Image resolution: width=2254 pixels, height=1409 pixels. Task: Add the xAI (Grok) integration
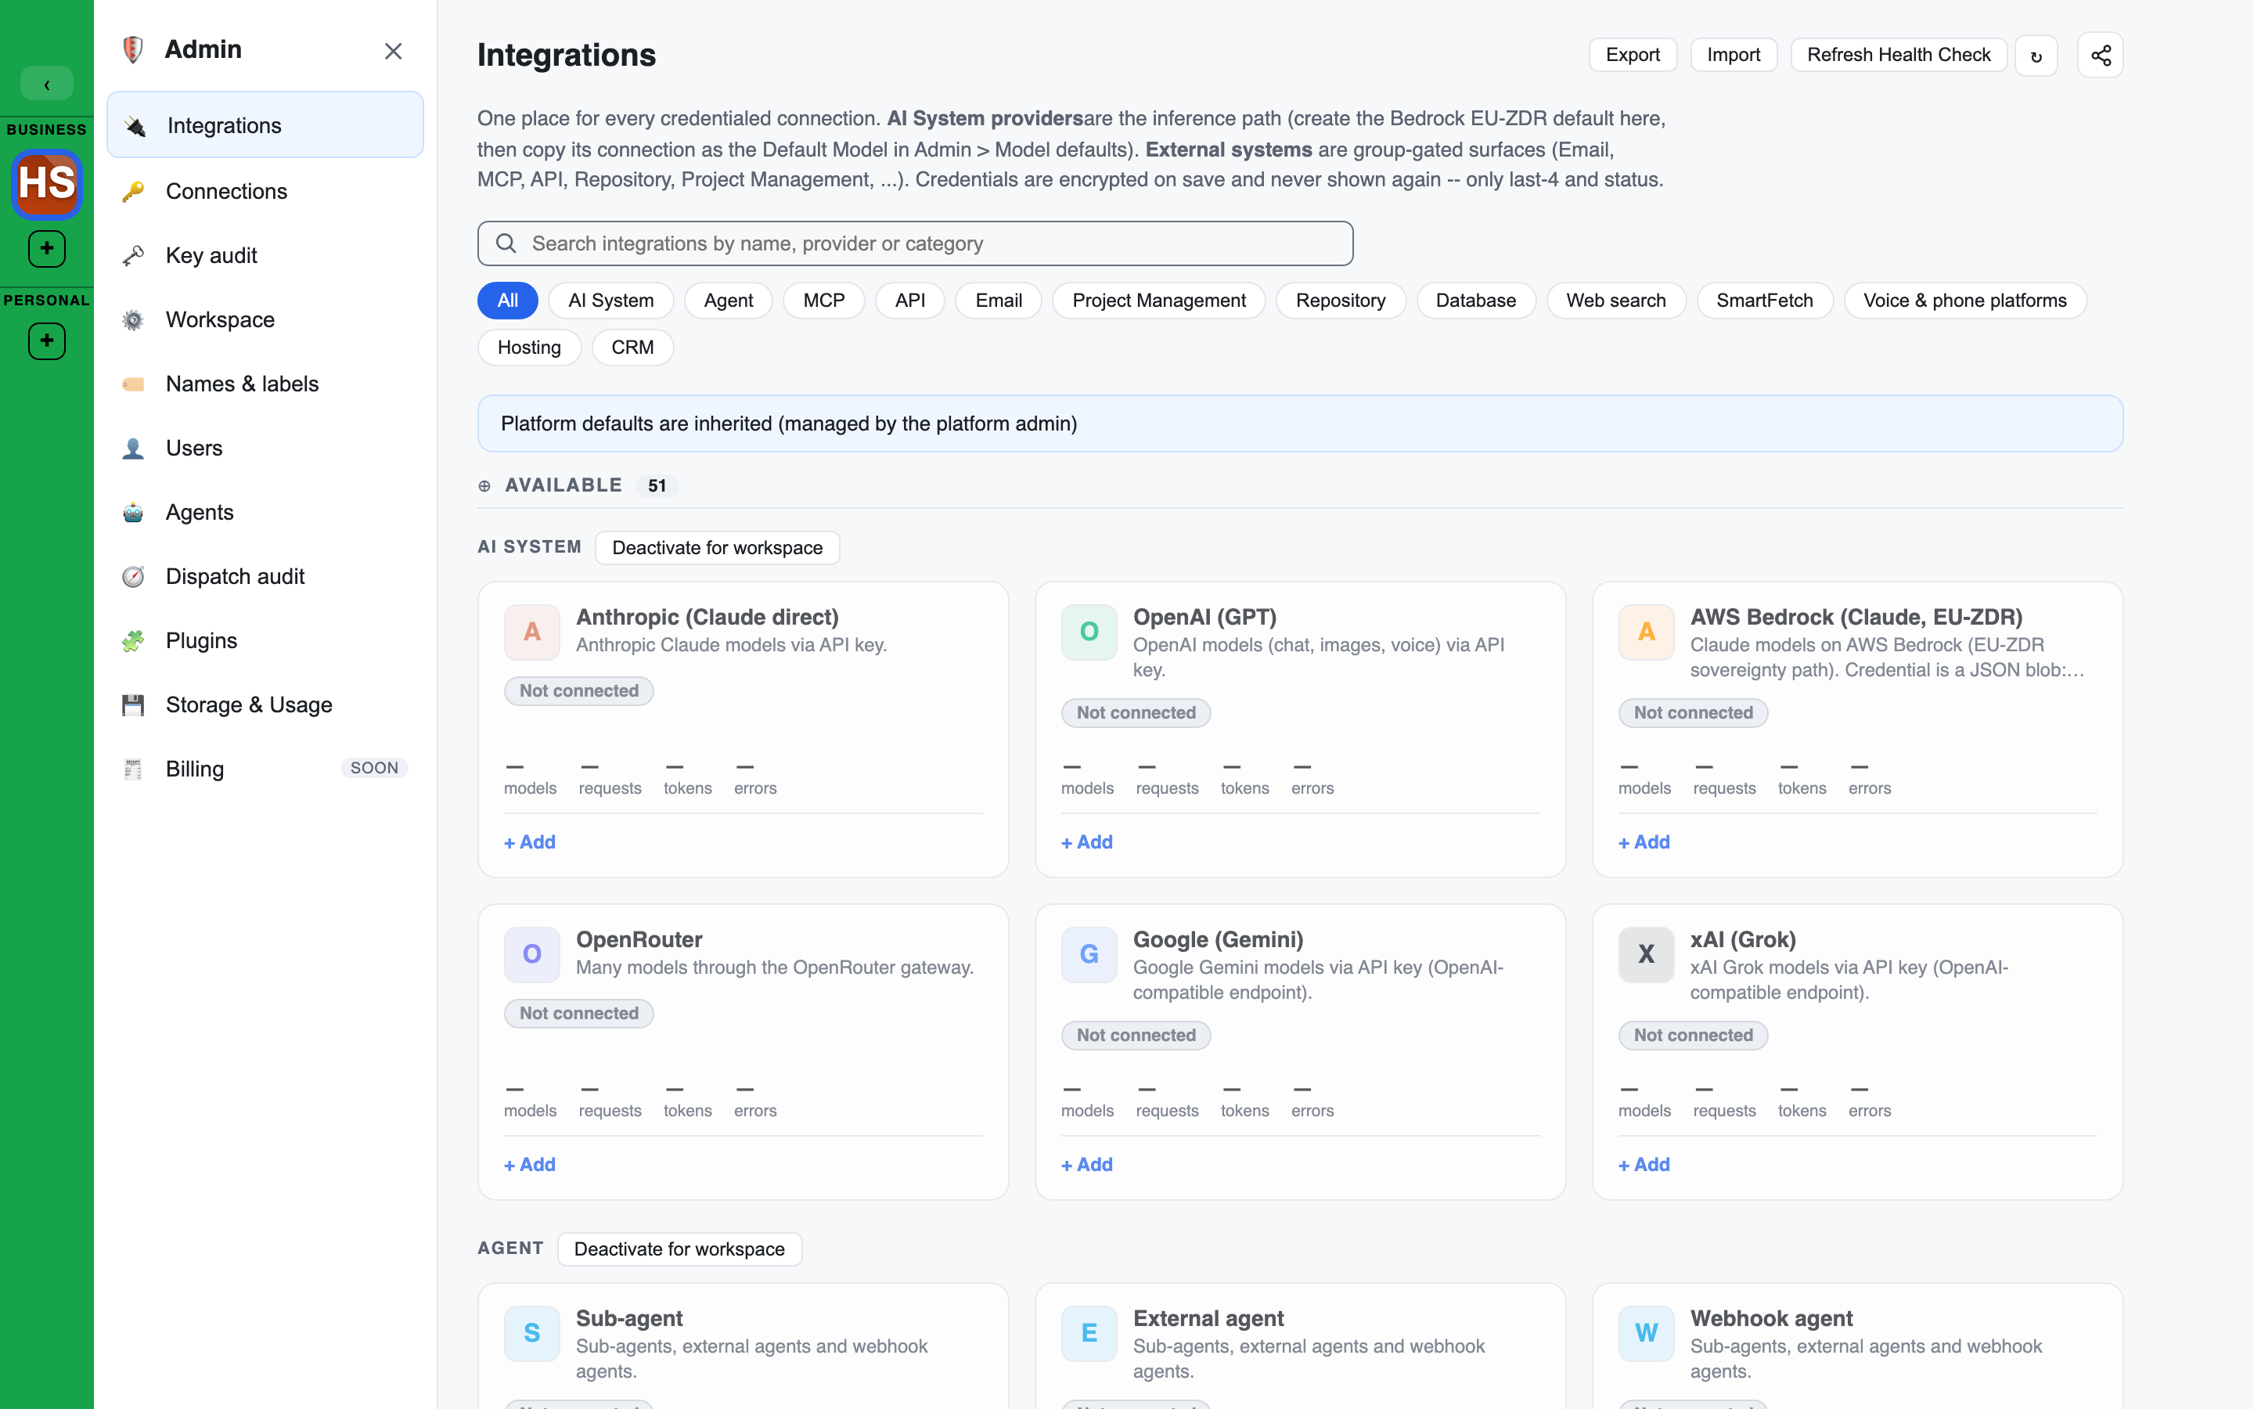(1644, 1165)
